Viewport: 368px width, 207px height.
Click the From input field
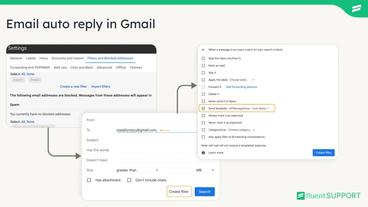tap(157, 120)
